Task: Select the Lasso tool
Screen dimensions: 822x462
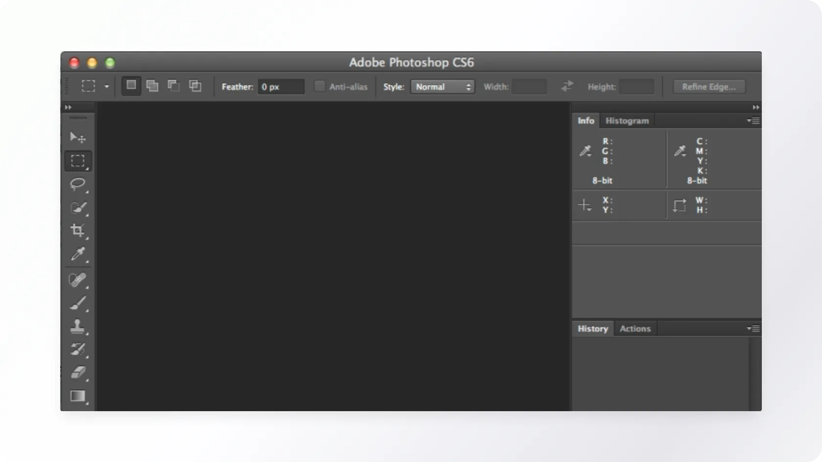Action: pyautogui.click(x=78, y=184)
